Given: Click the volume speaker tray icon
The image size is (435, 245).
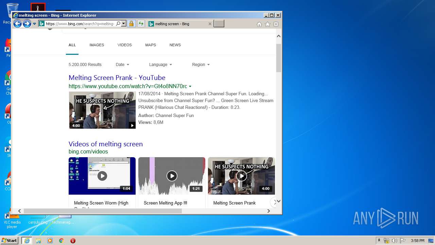Looking at the screenshot, I should pos(395,241).
